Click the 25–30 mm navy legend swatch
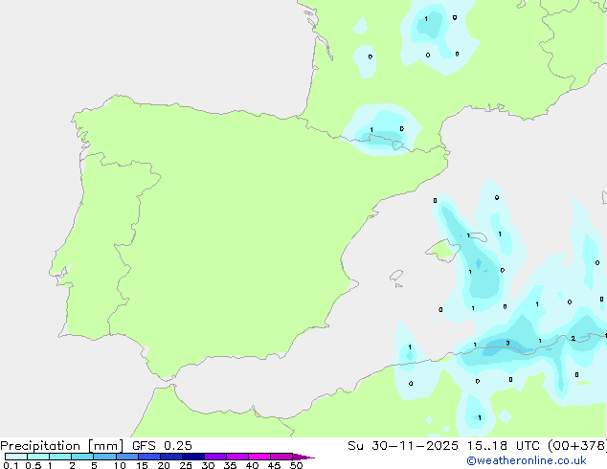The image size is (607, 469). [193, 457]
